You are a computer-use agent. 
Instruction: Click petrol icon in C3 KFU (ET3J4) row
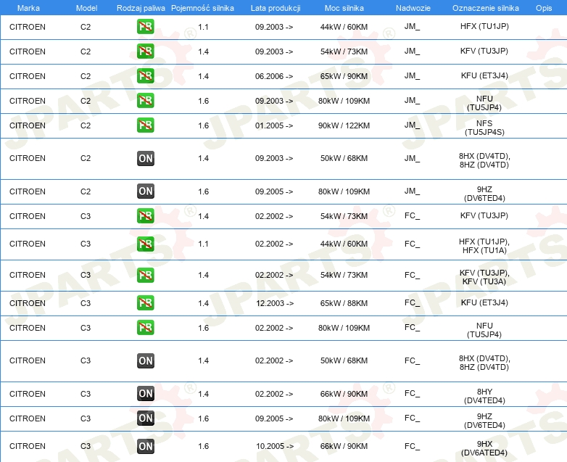(x=145, y=303)
